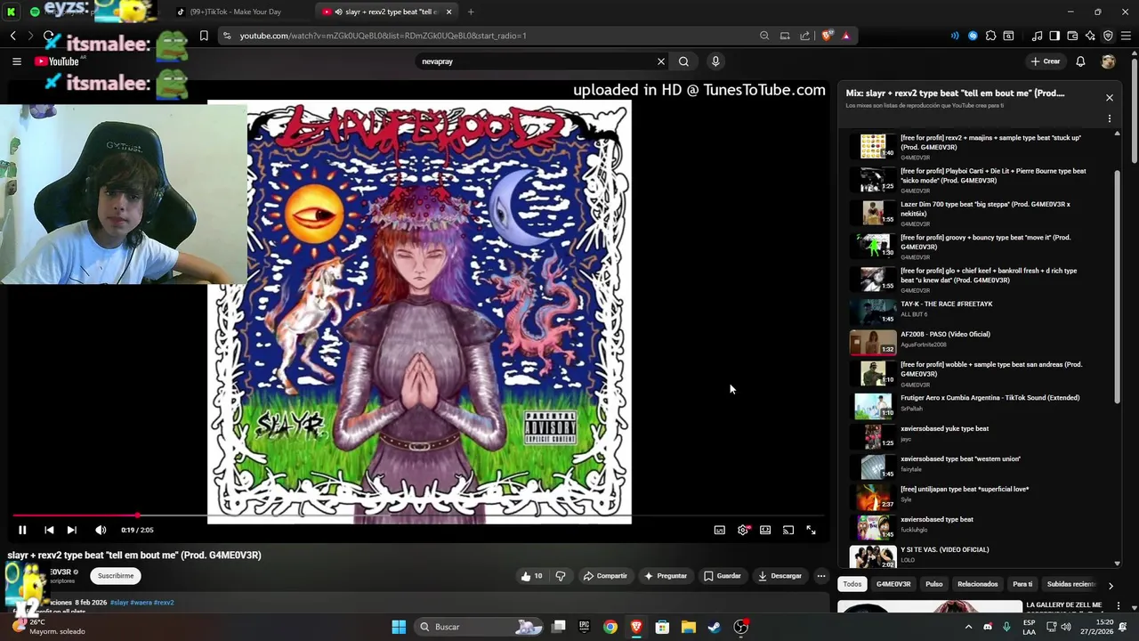Open the Windows Start menu
This screenshot has width=1139, height=641.
pyautogui.click(x=399, y=627)
